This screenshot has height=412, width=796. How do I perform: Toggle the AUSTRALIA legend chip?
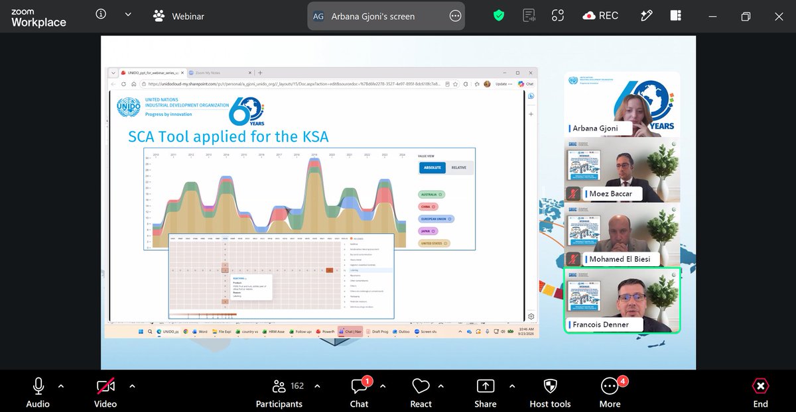coord(431,194)
